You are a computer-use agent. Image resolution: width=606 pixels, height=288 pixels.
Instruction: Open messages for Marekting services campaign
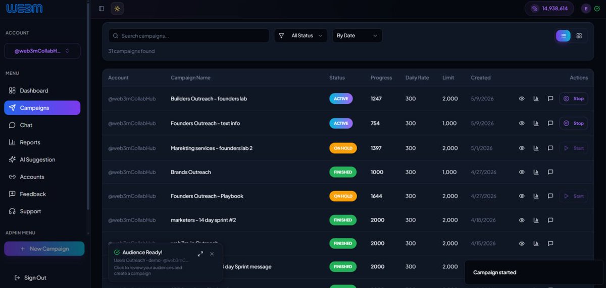coord(550,148)
